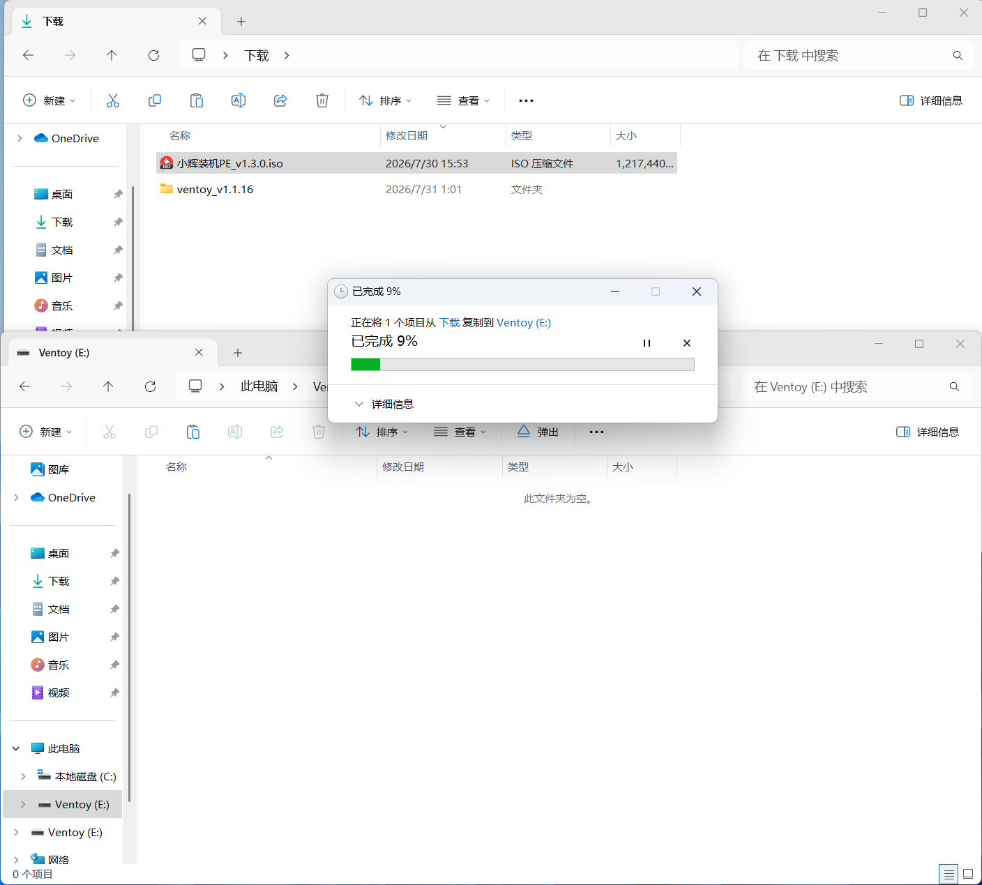Add a new tab in the Downloads window
The width and height of the screenshot is (982, 885).
pyautogui.click(x=241, y=22)
